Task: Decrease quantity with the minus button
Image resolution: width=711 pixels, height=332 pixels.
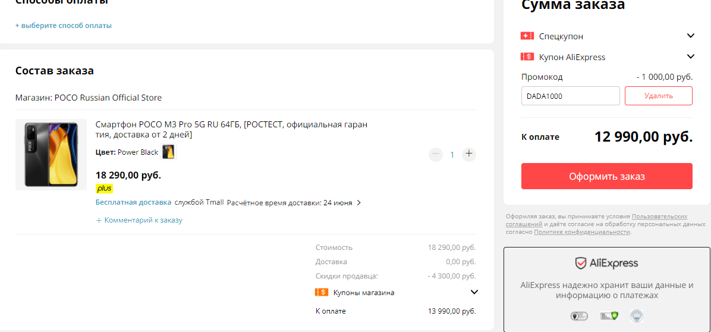Action: [436, 154]
